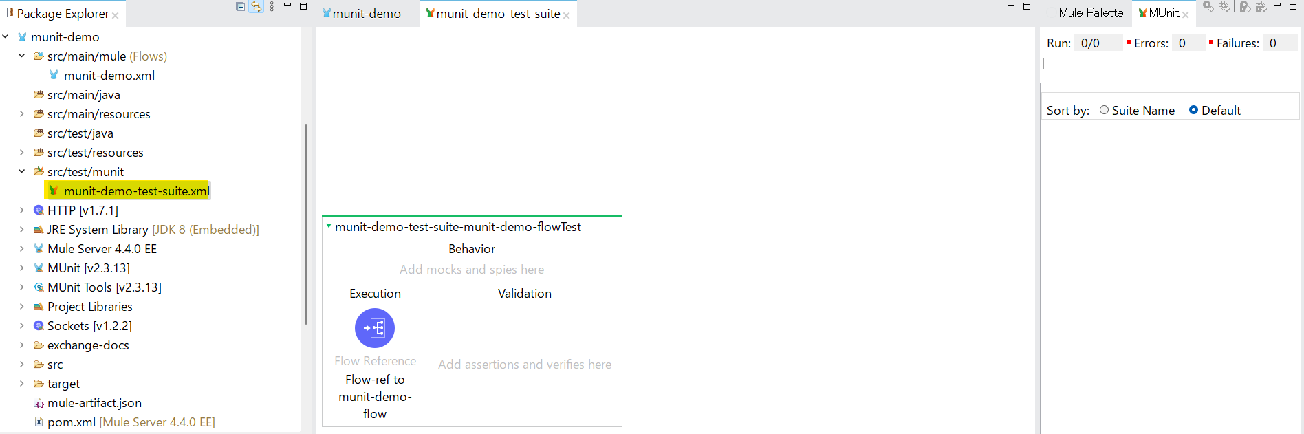This screenshot has width=1304, height=434.
Task: Click the Package Explorer vertical scrollbar
Action: click(x=305, y=224)
